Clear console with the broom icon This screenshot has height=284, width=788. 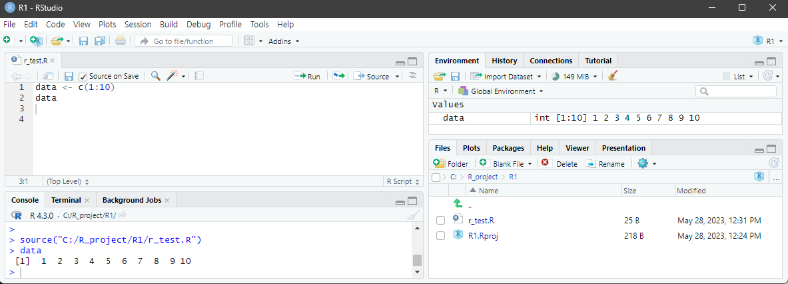(x=412, y=215)
